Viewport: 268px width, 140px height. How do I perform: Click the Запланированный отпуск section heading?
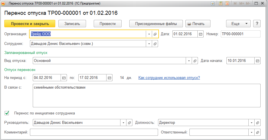click(x=26, y=53)
